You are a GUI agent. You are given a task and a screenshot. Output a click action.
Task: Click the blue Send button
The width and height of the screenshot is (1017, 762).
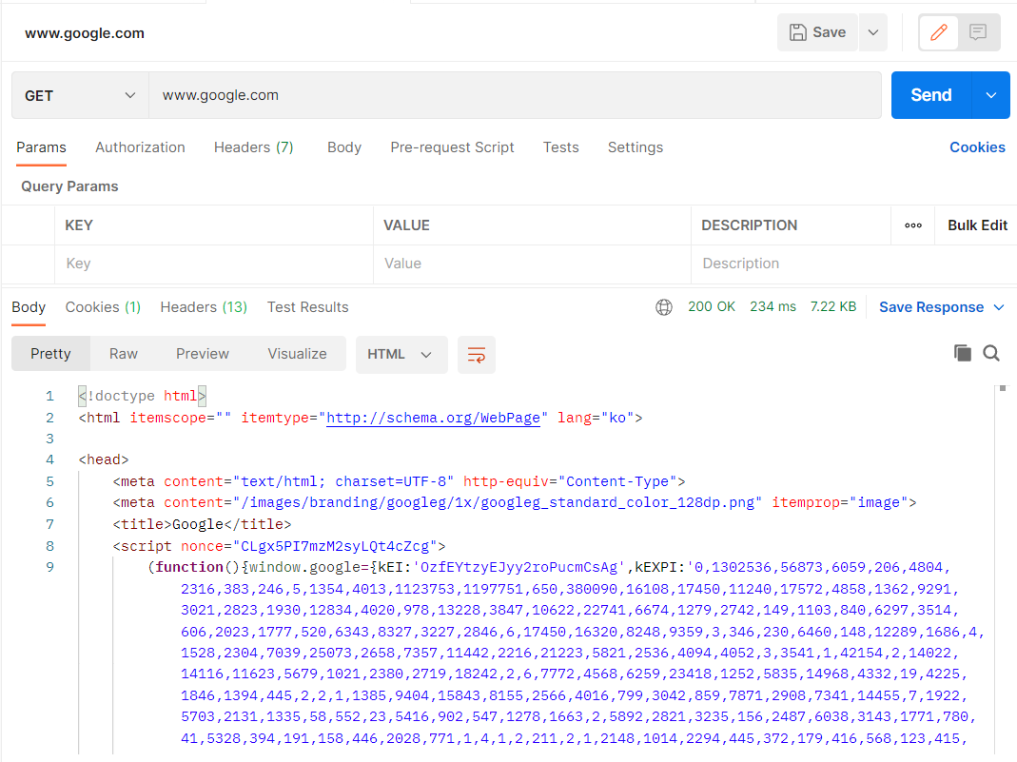(x=931, y=95)
